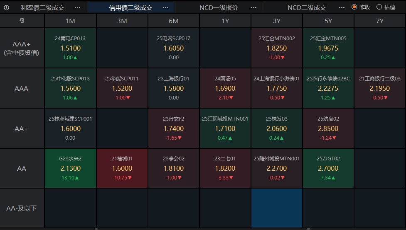
Task: Open the 21桂城01 bond cell
Action: coord(122,168)
